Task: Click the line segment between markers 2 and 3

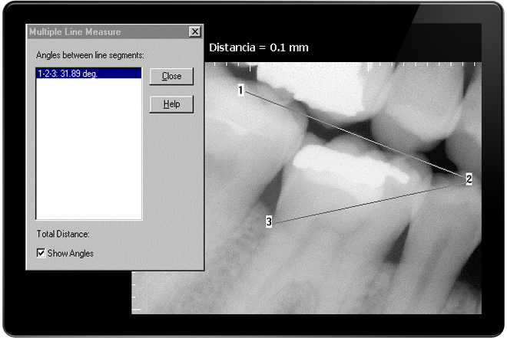Action: click(x=369, y=201)
